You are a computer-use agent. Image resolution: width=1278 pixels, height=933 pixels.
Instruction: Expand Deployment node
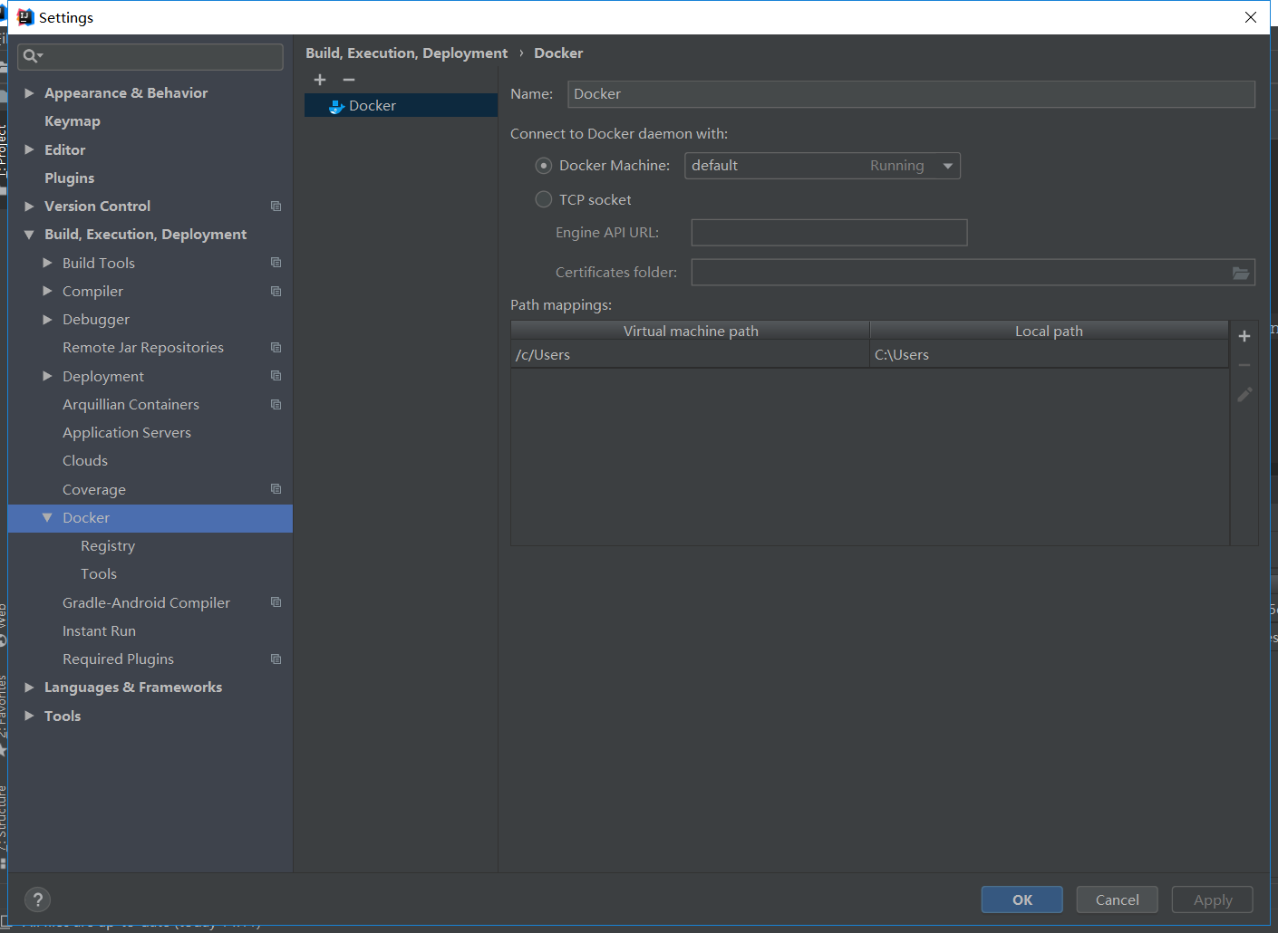coord(47,376)
